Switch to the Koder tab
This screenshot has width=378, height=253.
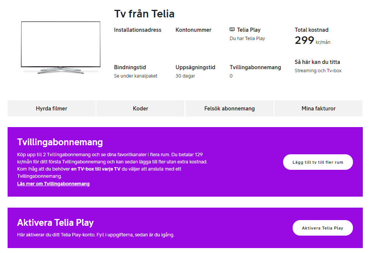point(140,108)
